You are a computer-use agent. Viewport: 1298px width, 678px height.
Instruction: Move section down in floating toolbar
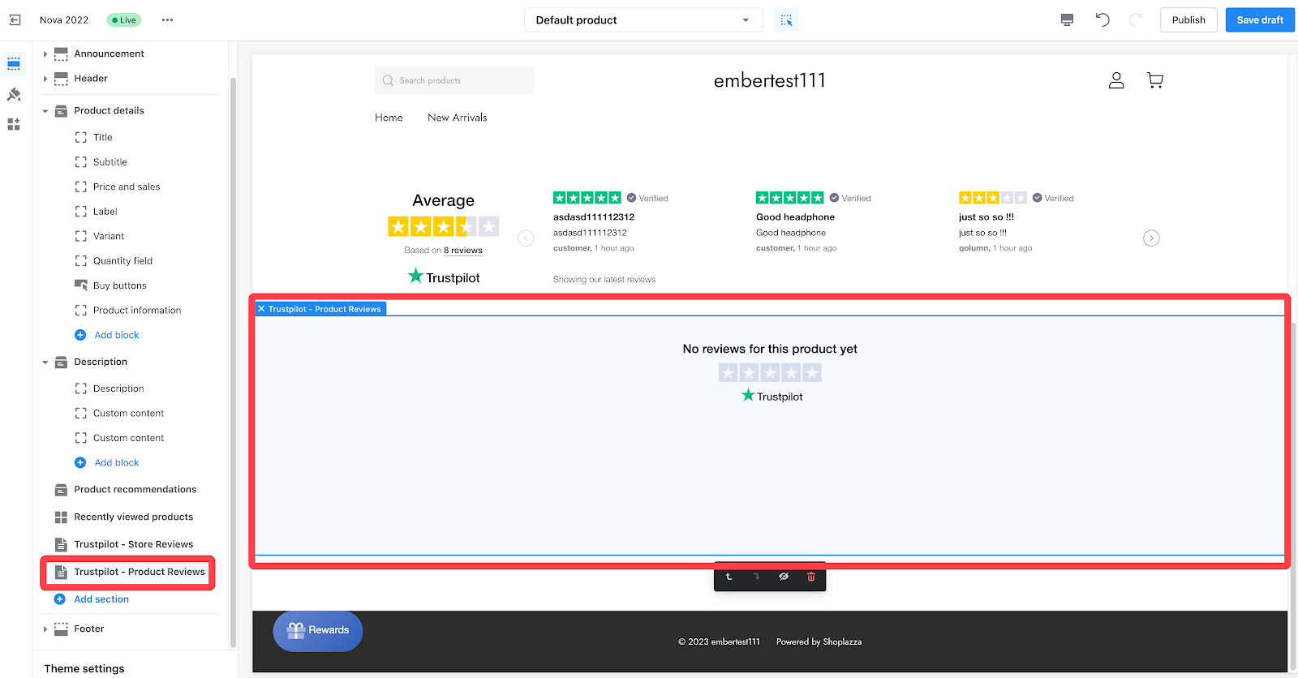click(756, 577)
